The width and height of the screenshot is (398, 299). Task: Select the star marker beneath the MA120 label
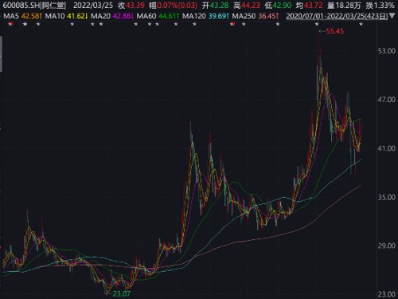tap(194, 24)
